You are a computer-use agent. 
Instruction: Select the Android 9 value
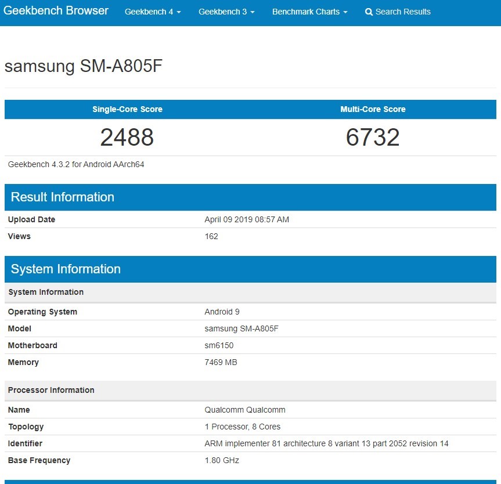click(222, 312)
